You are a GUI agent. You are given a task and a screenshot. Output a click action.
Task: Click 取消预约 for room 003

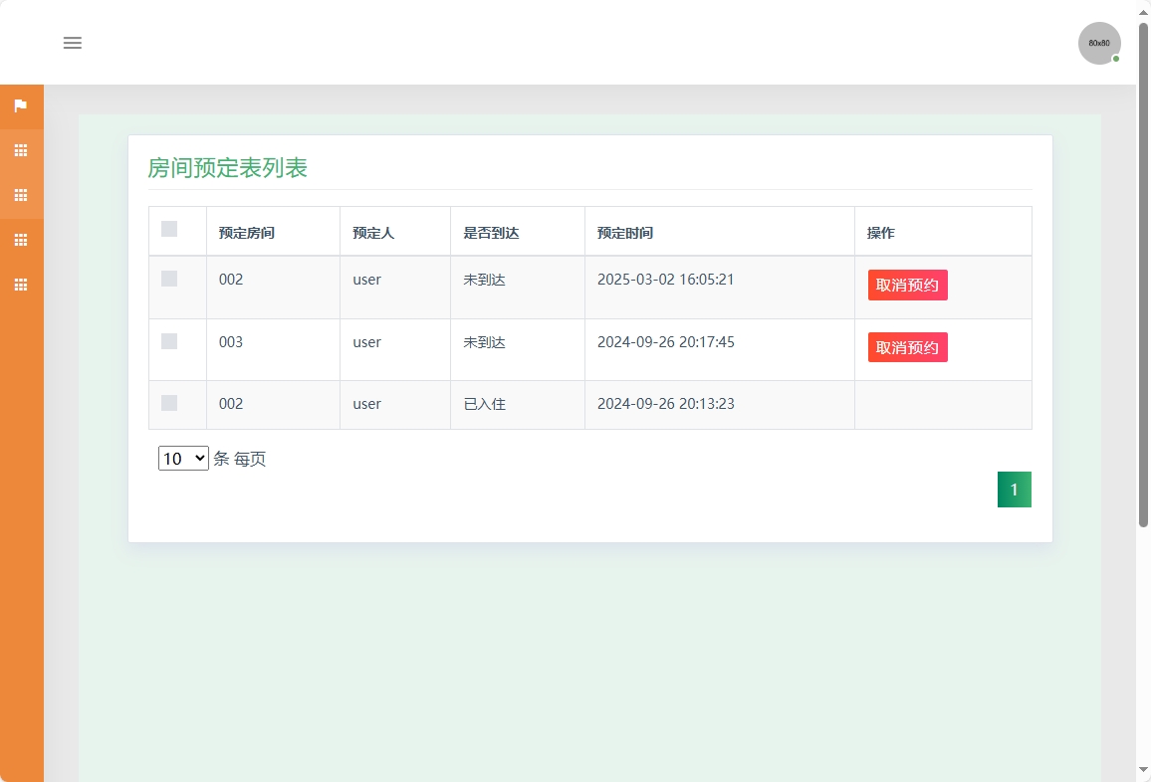tap(907, 347)
